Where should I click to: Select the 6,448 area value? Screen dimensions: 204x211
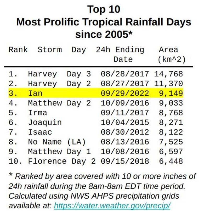pyautogui.click(x=171, y=161)
